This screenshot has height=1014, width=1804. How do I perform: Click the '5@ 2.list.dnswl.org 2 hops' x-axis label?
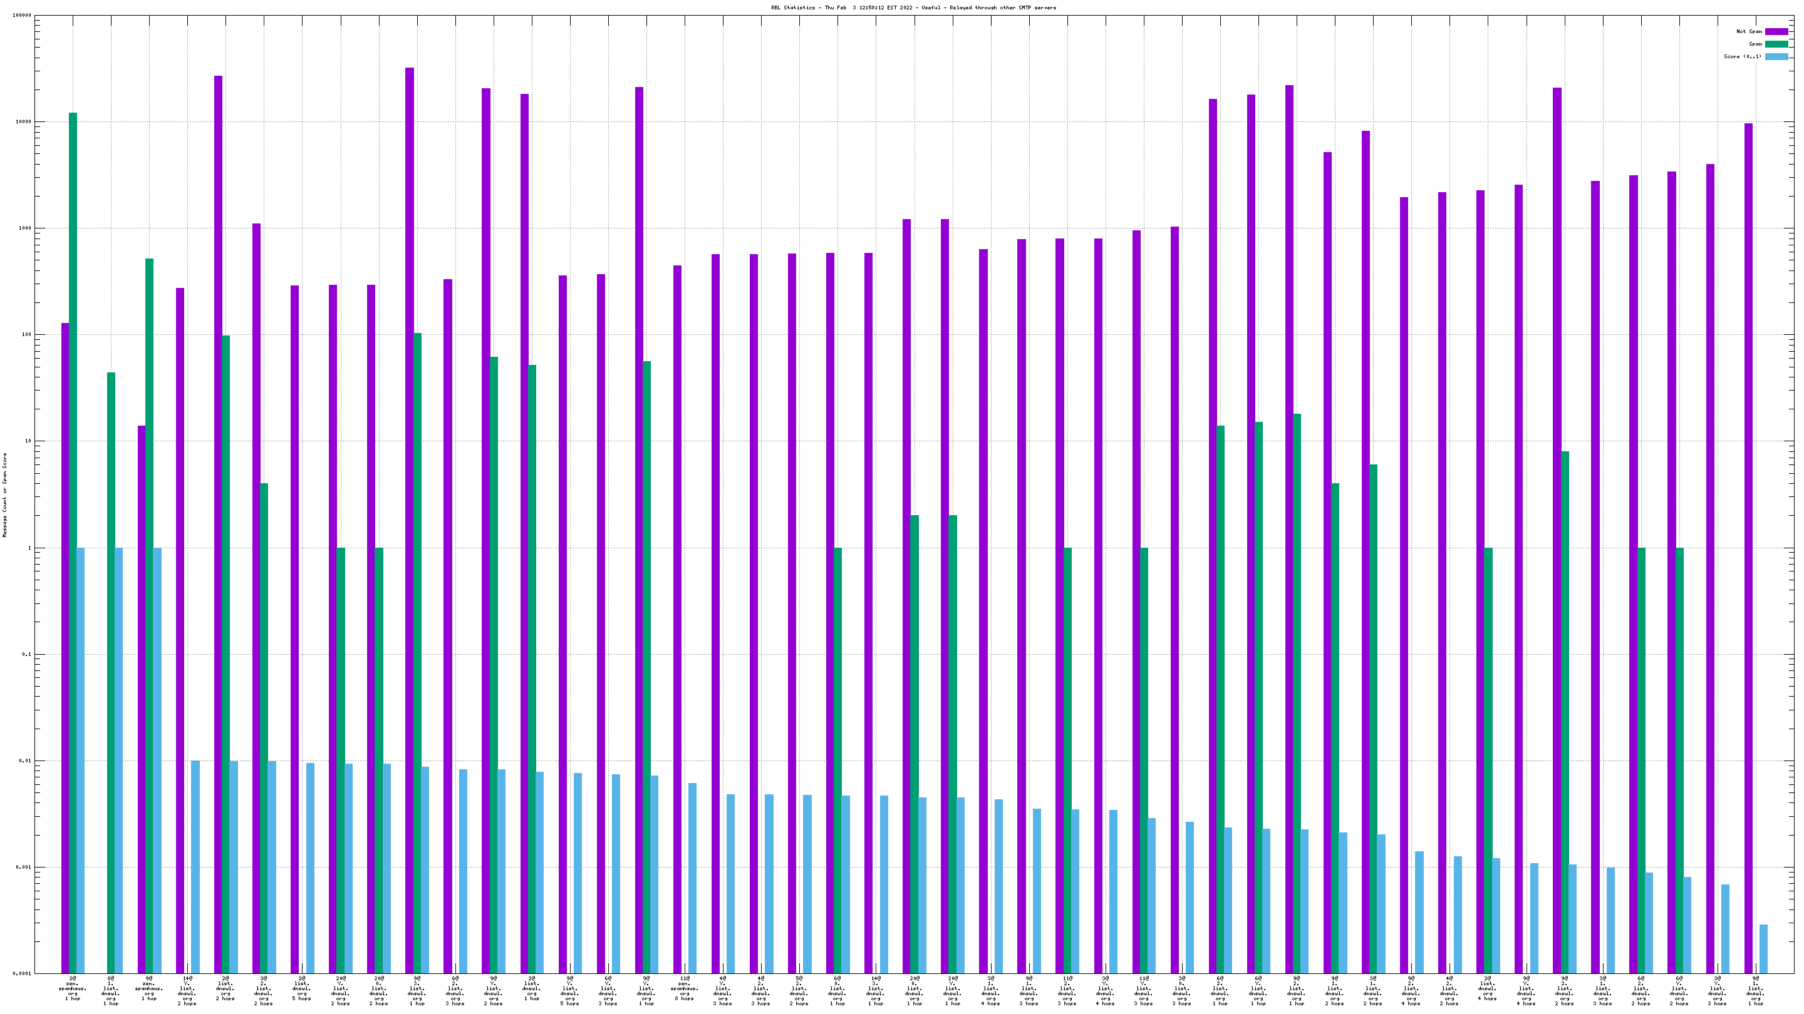(x=799, y=991)
